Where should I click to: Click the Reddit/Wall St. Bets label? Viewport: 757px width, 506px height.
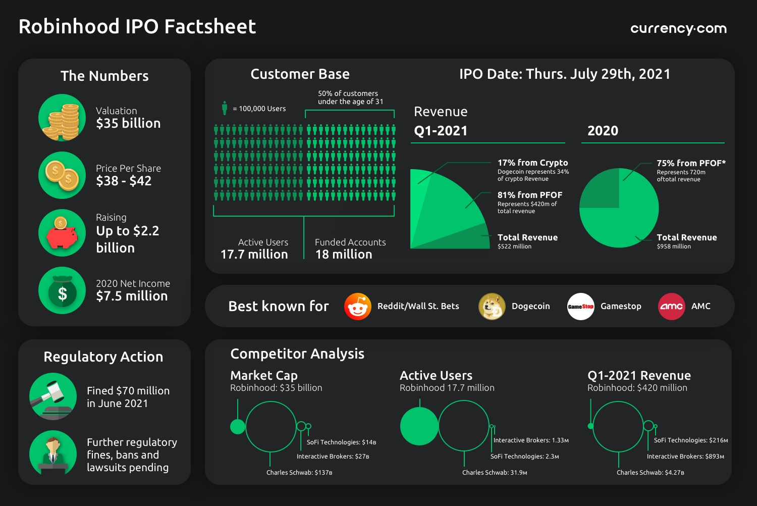click(x=418, y=306)
